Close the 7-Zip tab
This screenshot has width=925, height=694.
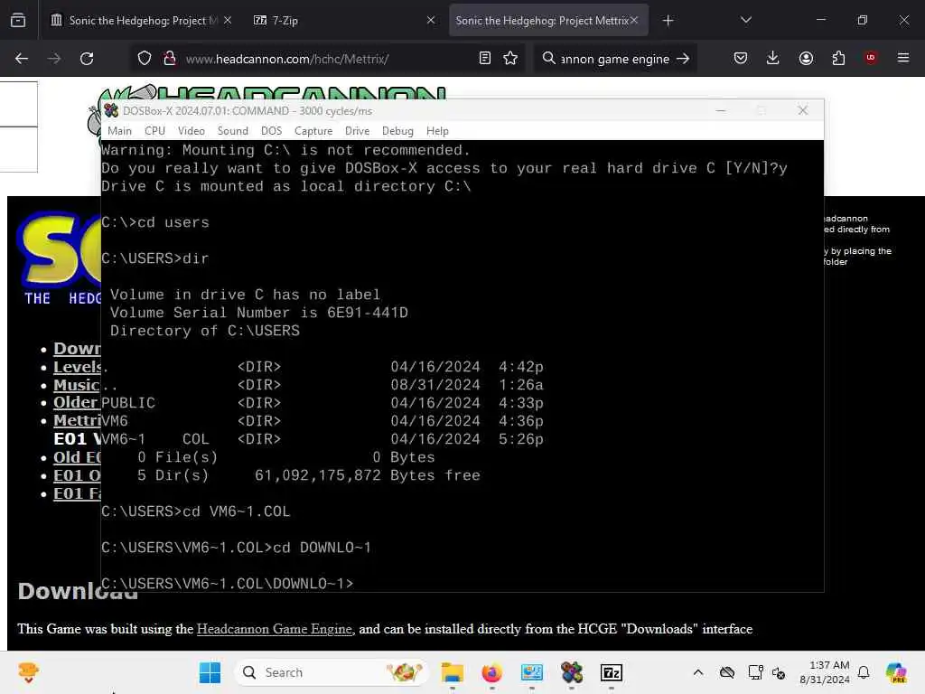tap(431, 20)
